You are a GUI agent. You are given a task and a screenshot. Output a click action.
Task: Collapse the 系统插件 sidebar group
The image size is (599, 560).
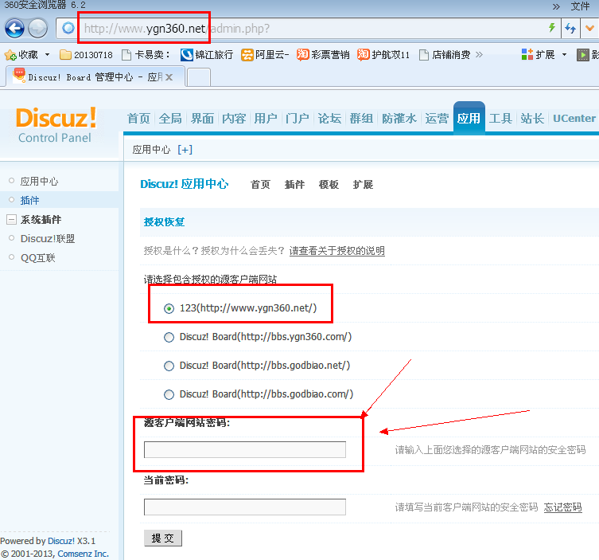tap(11, 220)
